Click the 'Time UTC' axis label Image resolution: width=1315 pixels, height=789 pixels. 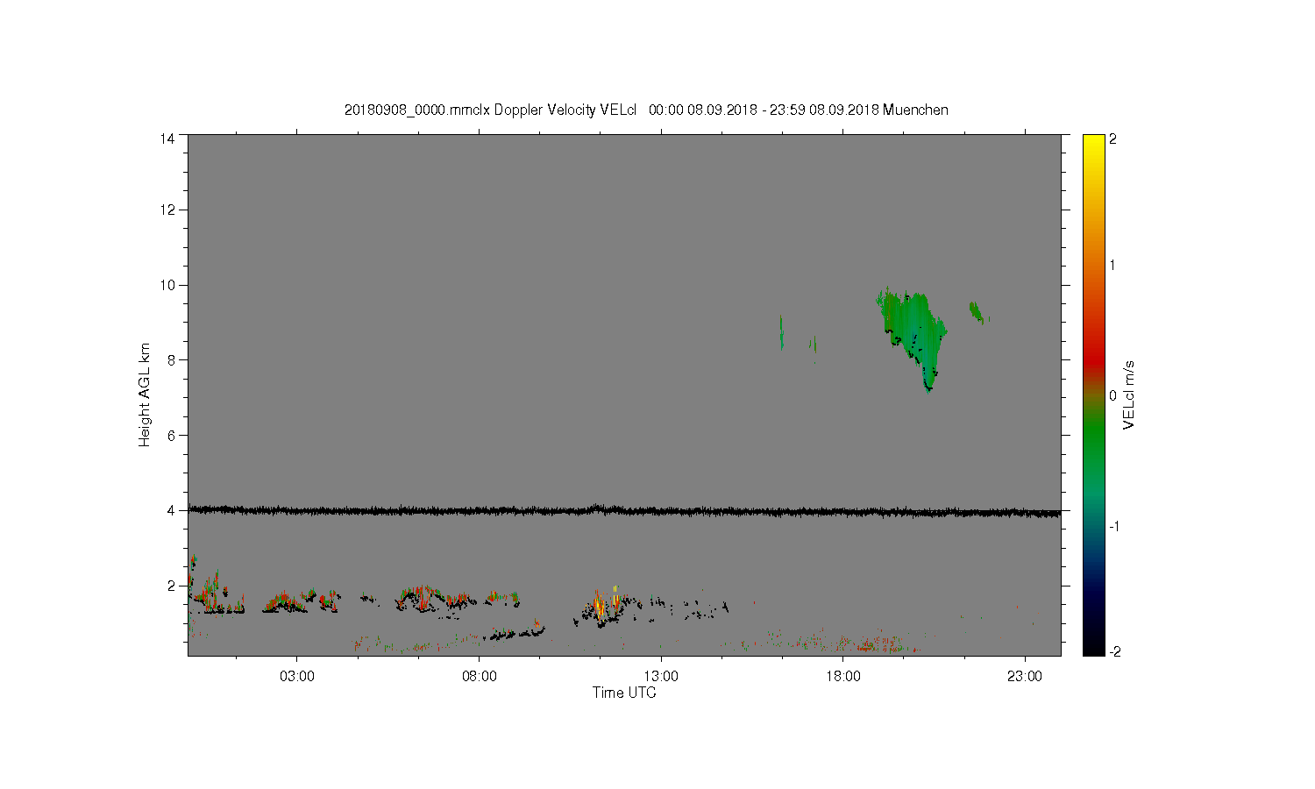pyautogui.click(x=624, y=693)
